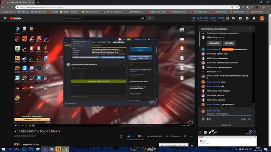This screenshot has width=271, height=152.
Task: Open File Explorer from the taskbar
Action: (38, 149)
